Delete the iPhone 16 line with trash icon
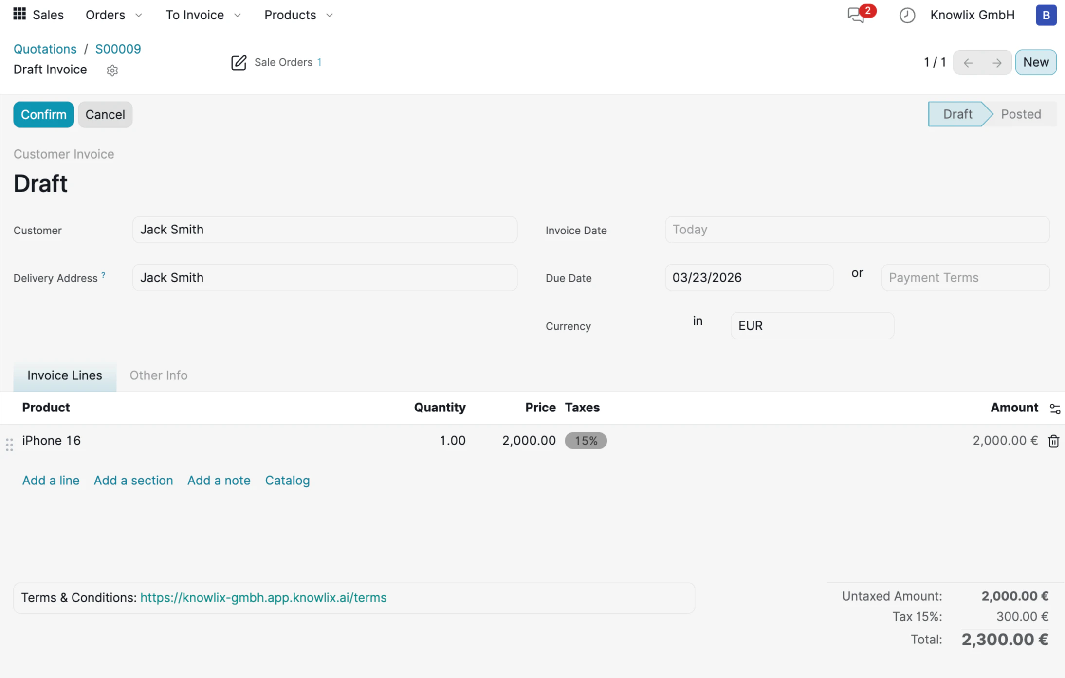The width and height of the screenshot is (1065, 678). click(1053, 441)
